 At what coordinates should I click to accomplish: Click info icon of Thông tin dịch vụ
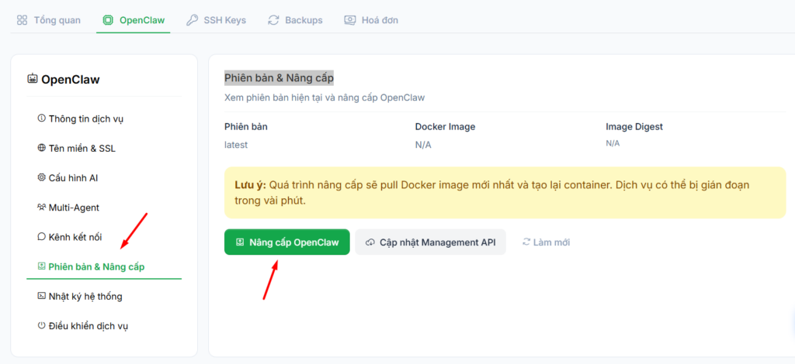click(42, 118)
